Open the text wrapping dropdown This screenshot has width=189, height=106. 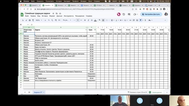click(x=121, y=20)
